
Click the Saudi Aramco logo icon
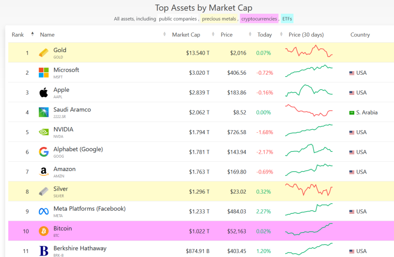pos(43,113)
